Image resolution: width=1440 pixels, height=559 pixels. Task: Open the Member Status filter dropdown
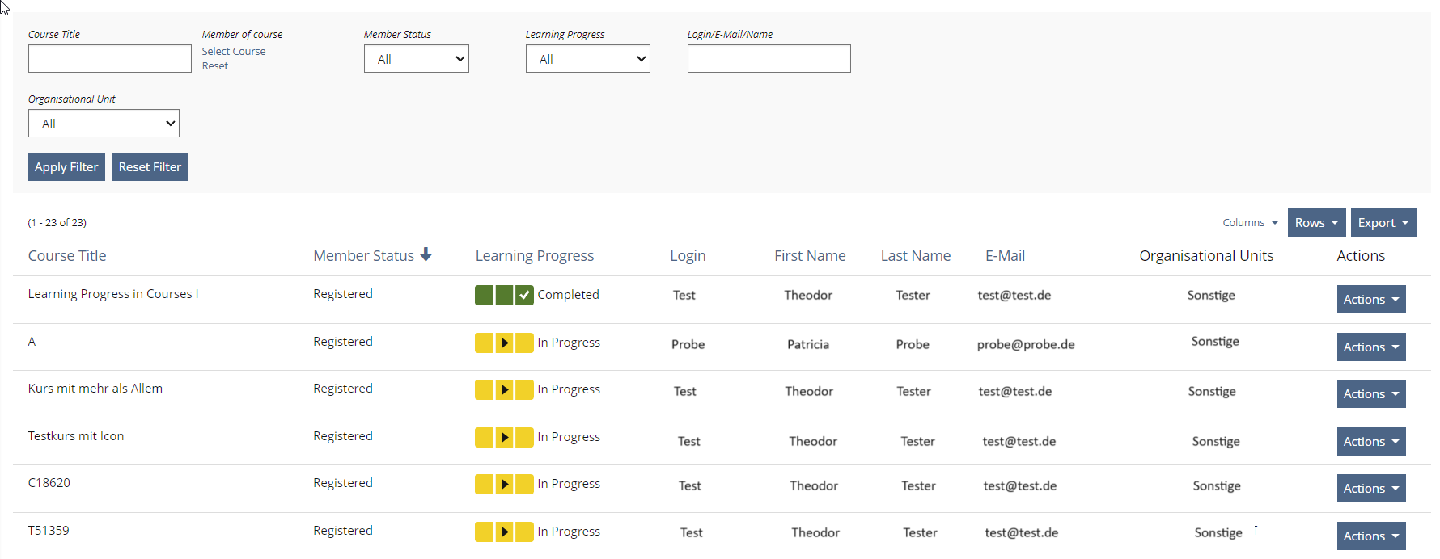(417, 59)
